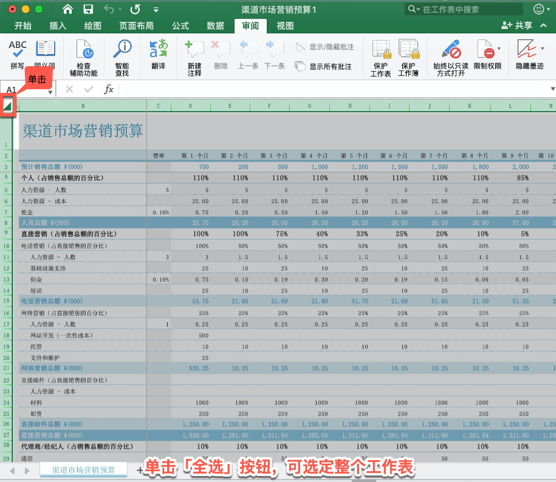The image size is (556, 482).
Task: Open the undo history dropdown arrow
Action: [x=120, y=9]
